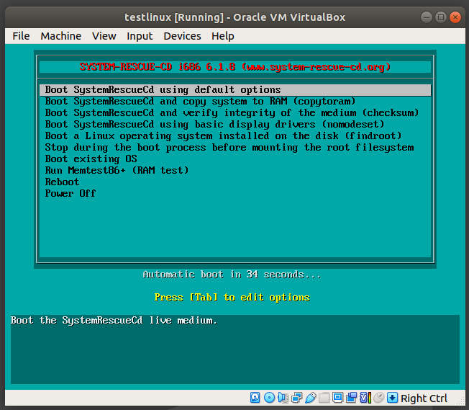Image resolution: width=469 pixels, height=410 pixels.
Task: Select the checksum verify integrity entry
Action: tap(235, 112)
